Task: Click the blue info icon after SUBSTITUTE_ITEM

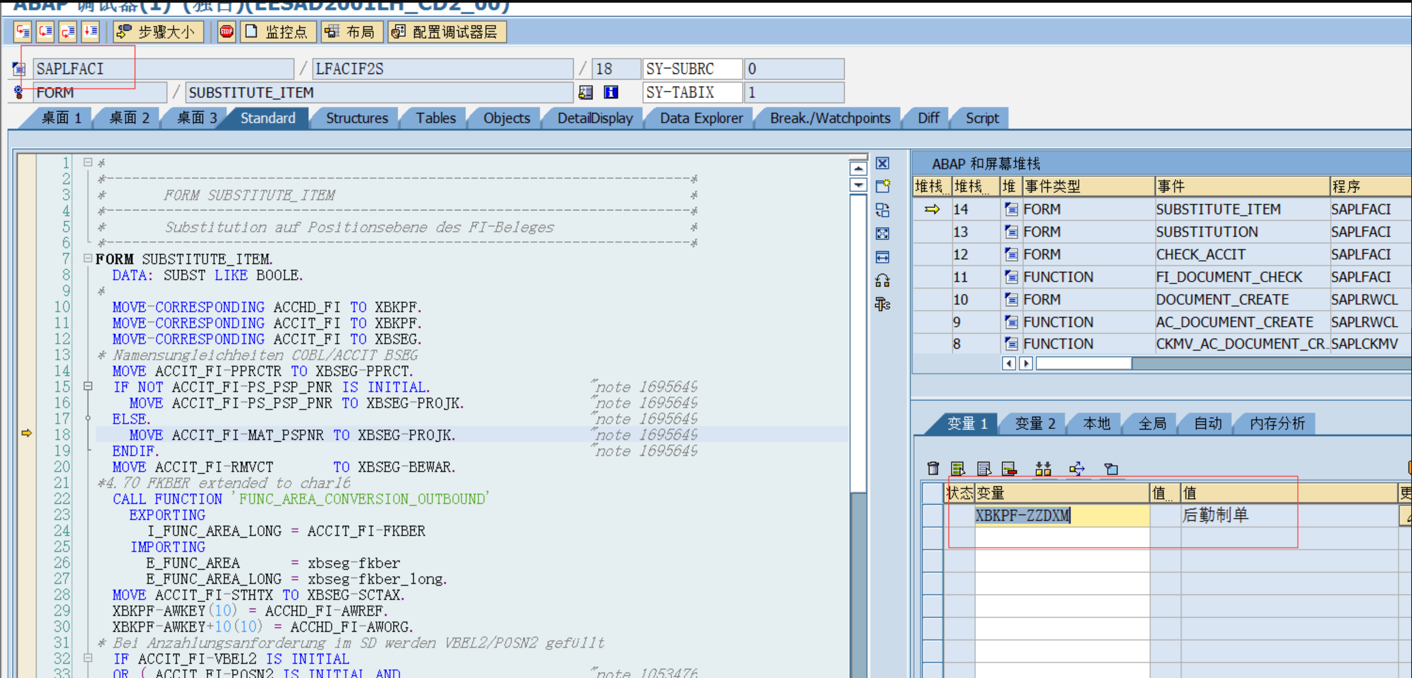Action: (610, 93)
